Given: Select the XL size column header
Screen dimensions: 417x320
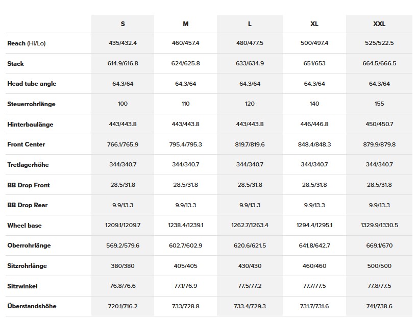Looking at the screenshot, I should pyautogui.click(x=314, y=24).
